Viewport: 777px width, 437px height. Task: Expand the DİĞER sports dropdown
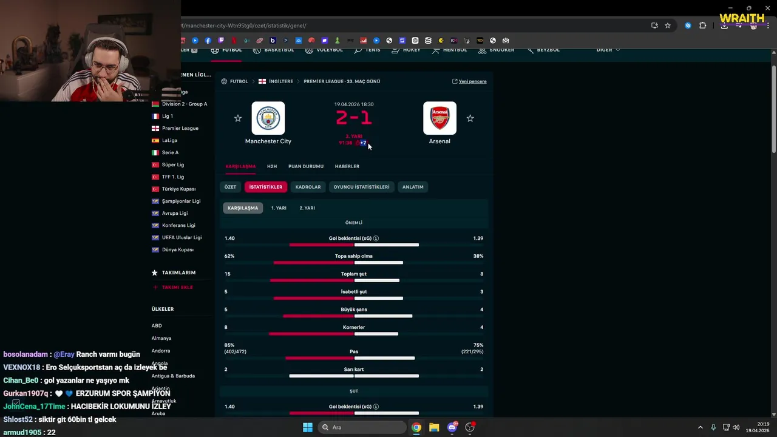coord(608,50)
